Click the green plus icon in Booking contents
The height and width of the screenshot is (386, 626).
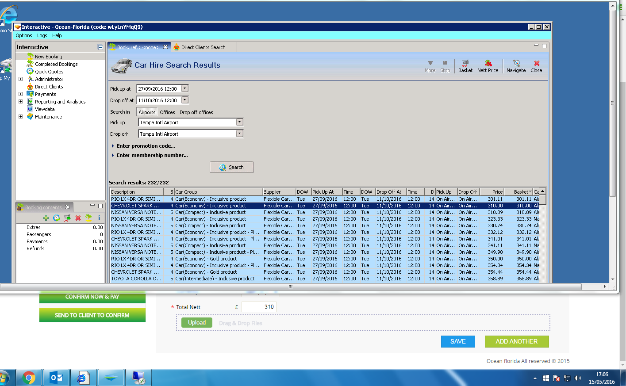(x=46, y=218)
